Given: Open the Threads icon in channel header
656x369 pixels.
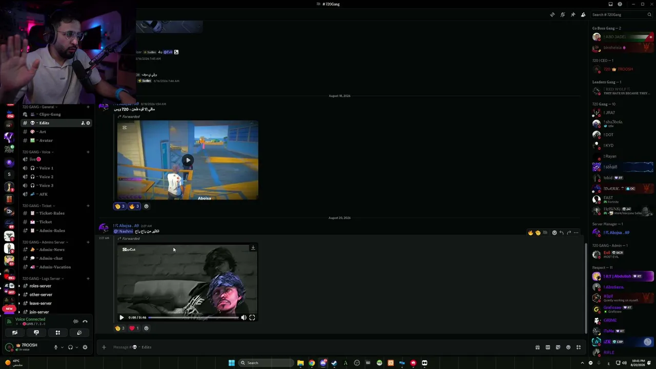Looking at the screenshot, I should pos(552,15).
